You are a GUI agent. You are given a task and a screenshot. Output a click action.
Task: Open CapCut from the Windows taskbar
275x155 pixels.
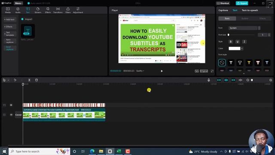coord(110,151)
